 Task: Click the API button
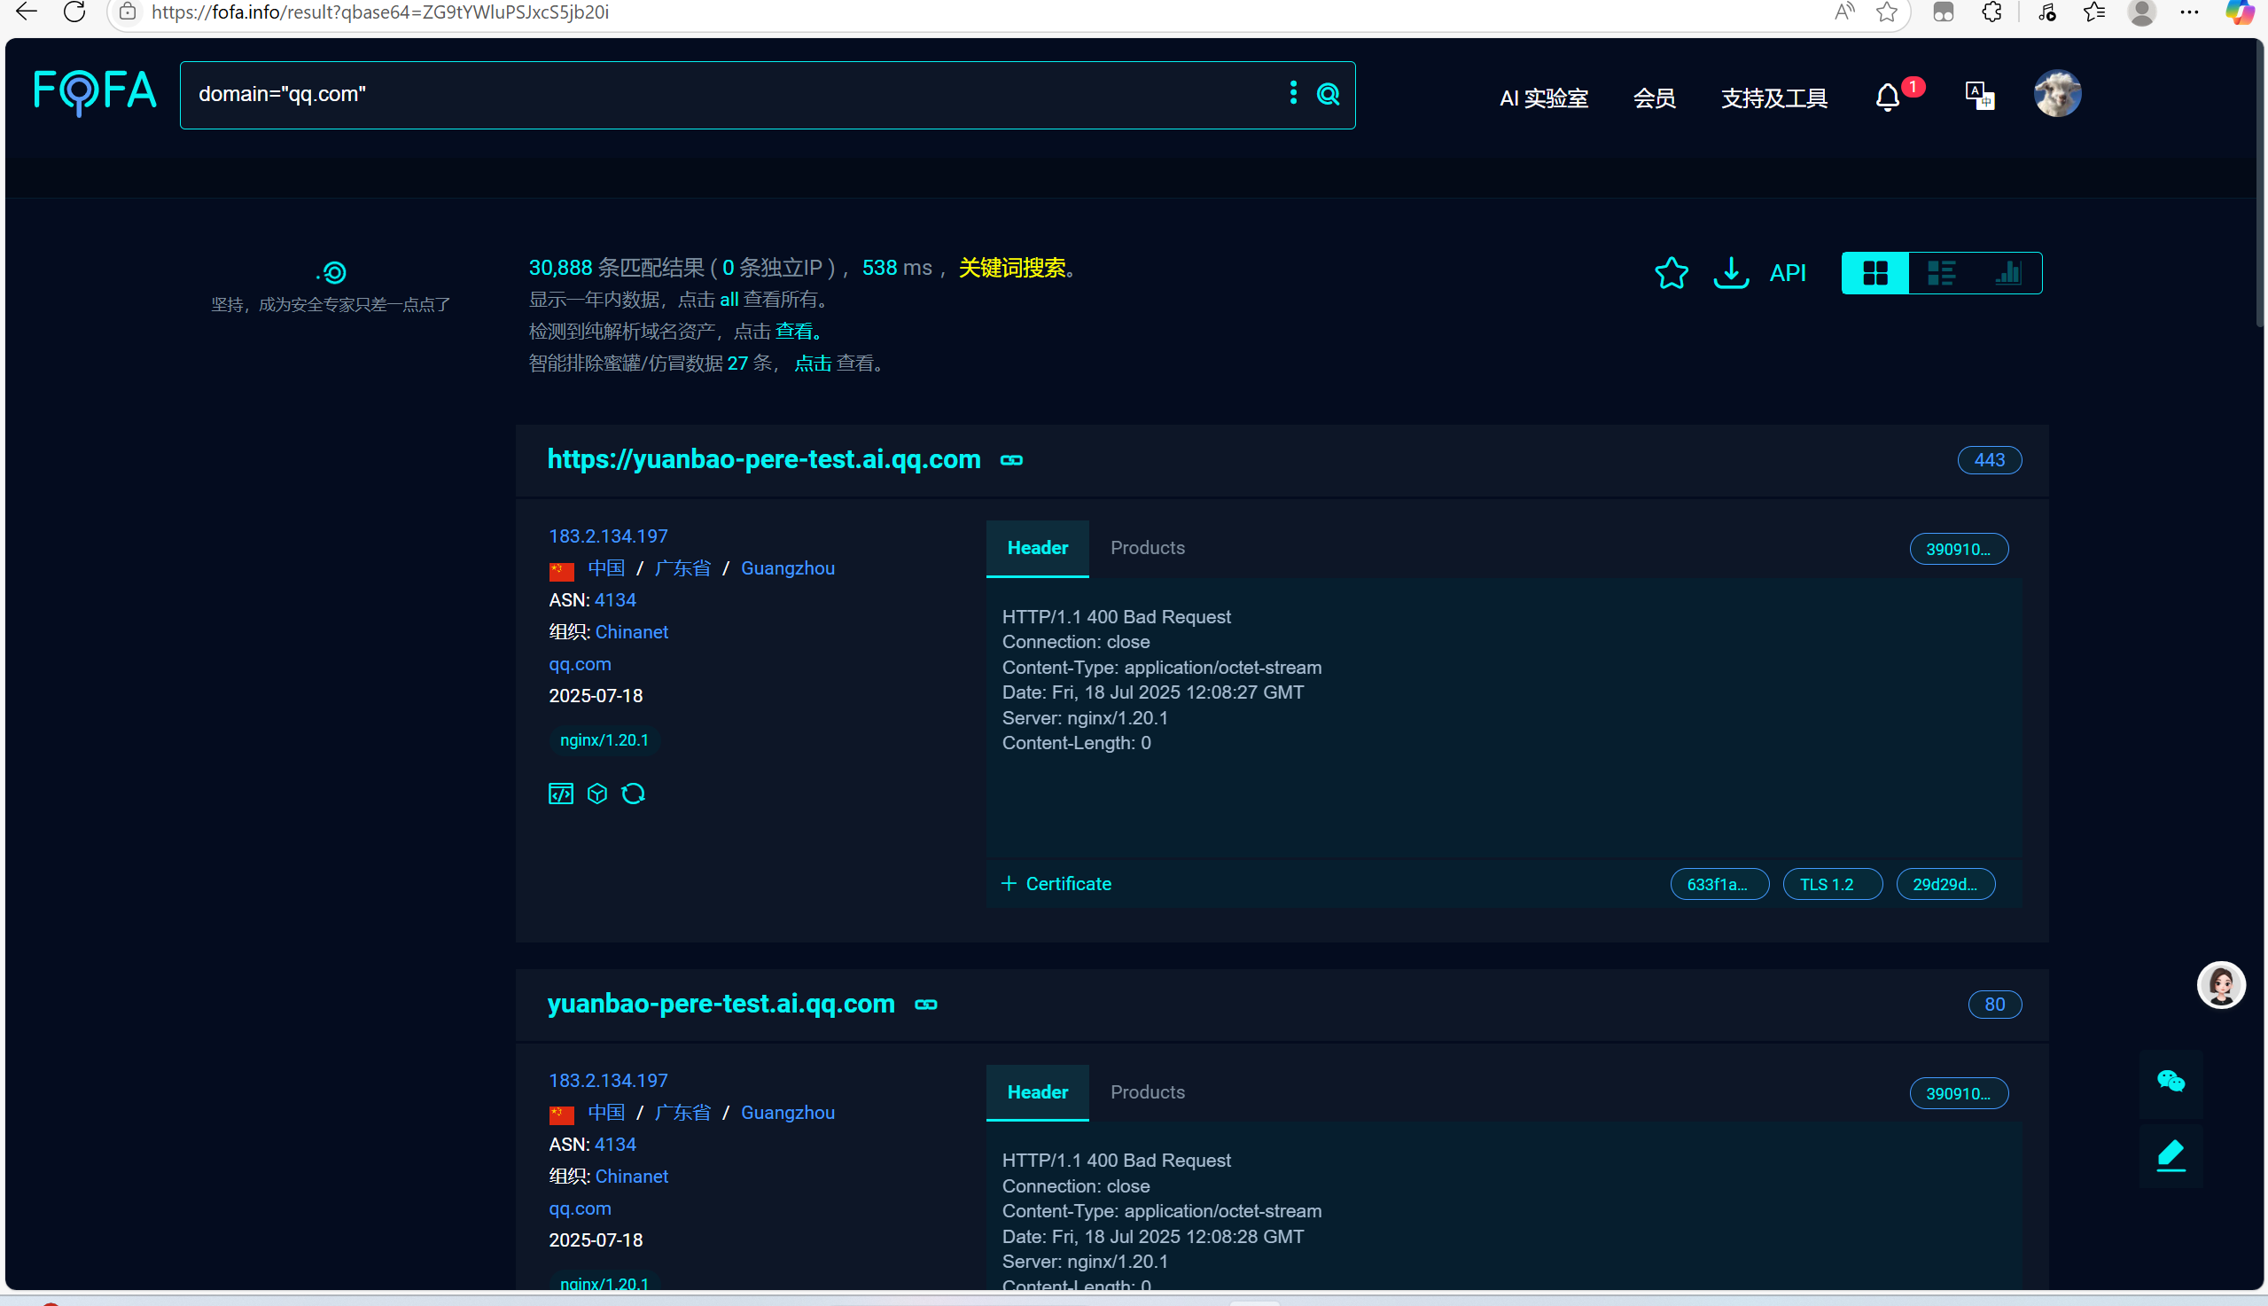pyautogui.click(x=1788, y=273)
